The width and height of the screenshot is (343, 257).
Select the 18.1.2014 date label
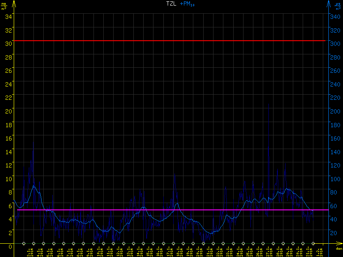[x=178, y=251]
